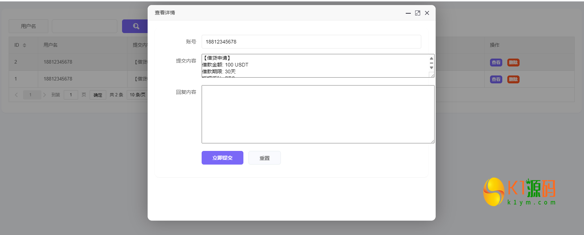Click the 共 2 条 total count text
The image size is (584, 235).
pos(116,95)
